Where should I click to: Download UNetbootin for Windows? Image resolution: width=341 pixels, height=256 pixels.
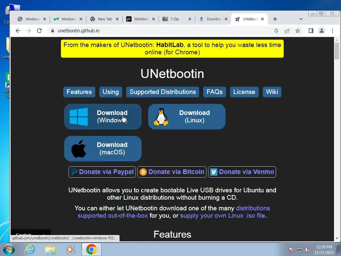(103, 116)
